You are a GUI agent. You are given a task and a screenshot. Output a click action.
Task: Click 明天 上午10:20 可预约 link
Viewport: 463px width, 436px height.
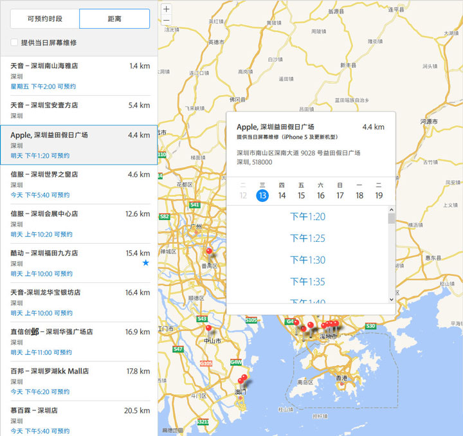41,234
